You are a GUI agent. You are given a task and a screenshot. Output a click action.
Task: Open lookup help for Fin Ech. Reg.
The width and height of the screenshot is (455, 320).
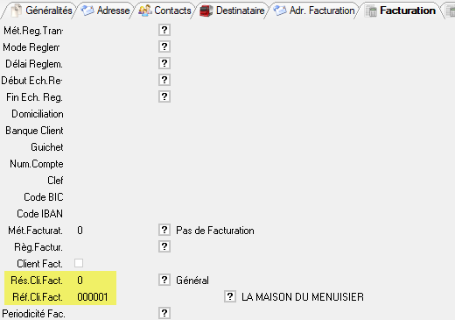click(x=164, y=96)
